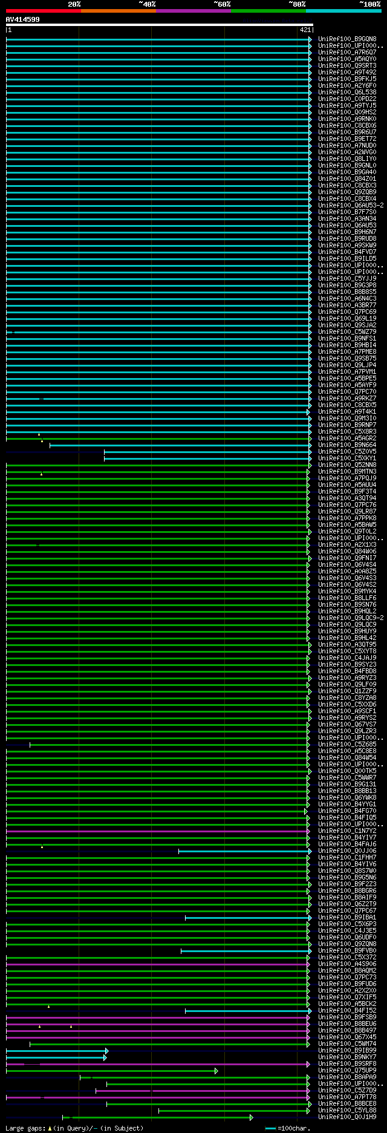Open hit UniRef100_B9FKJ5
The height and width of the screenshot is (1133, 387).
[347, 79]
